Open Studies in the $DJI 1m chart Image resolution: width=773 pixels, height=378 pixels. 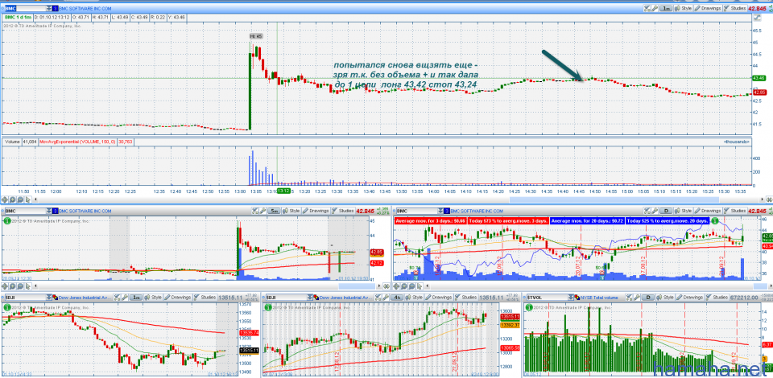(x=205, y=298)
